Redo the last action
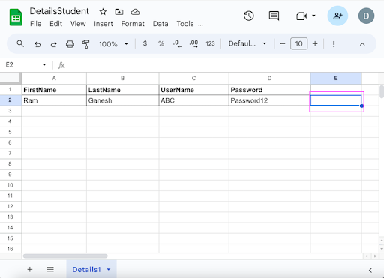Screen dimensions: 384x278 coord(53,44)
